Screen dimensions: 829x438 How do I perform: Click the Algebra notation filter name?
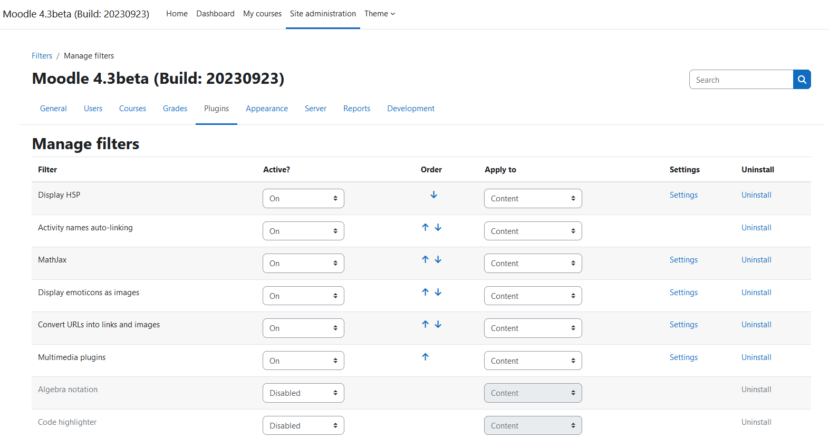click(68, 390)
